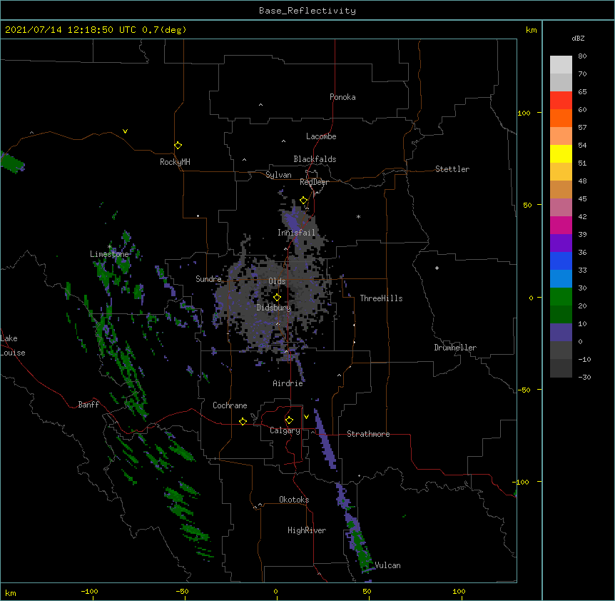This screenshot has height=601, width=615.
Task: Click the Calgary city label
Action: click(285, 430)
